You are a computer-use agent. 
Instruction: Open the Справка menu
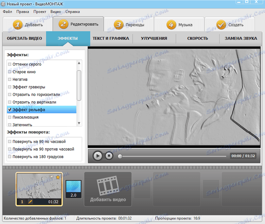(72, 12)
